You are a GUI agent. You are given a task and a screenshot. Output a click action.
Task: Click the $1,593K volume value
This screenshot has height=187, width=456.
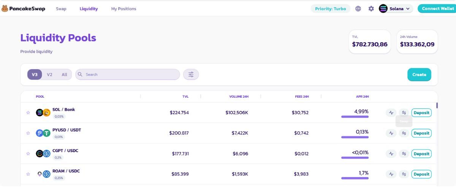tap(240, 174)
